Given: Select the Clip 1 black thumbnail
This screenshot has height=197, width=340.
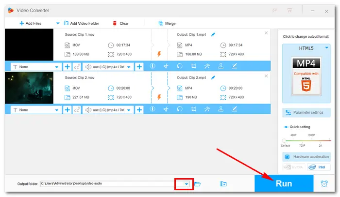Looking at the screenshot, I should tap(29, 45).
